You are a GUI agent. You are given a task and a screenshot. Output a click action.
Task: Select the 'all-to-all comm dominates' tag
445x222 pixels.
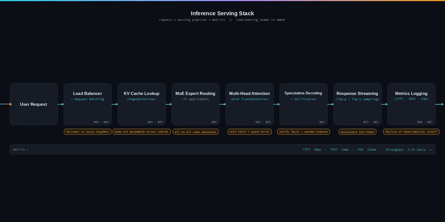[x=196, y=132]
